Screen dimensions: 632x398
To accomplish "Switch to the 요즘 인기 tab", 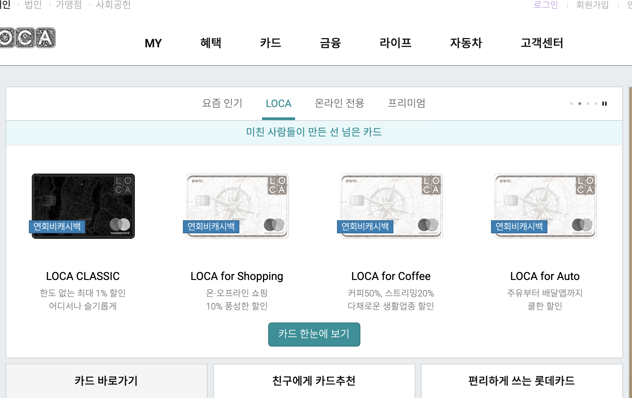I will pyautogui.click(x=222, y=103).
